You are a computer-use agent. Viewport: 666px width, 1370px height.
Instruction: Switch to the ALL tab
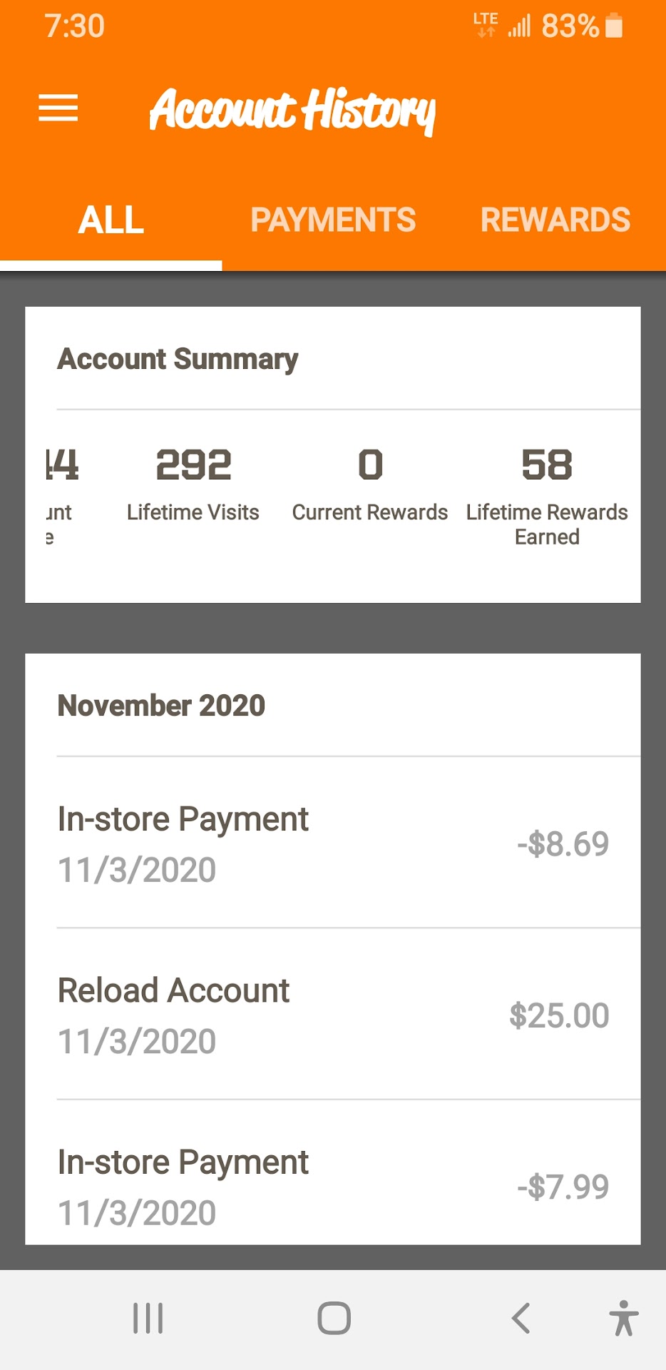(x=111, y=220)
